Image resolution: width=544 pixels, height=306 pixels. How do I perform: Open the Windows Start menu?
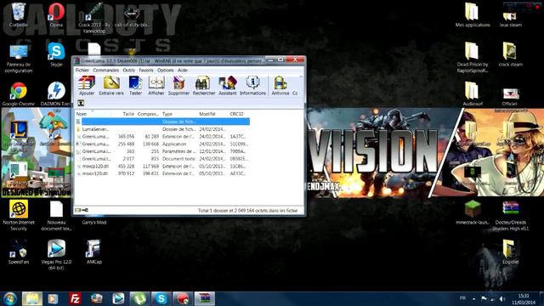pyautogui.click(x=9, y=298)
